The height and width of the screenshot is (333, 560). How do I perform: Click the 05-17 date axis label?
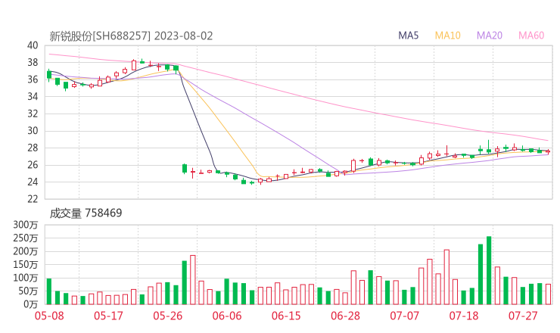coord(108,316)
